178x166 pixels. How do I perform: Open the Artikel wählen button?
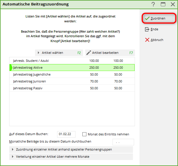pyautogui.click(x=59, y=53)
